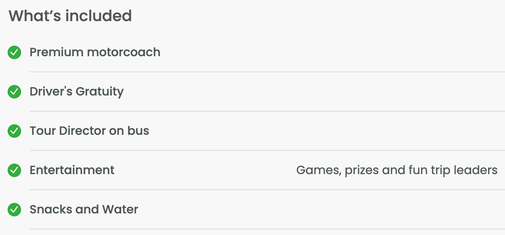This screenshot has width=505, height=235.
Task: Click the green checkmark beside Premium motorcoach
Action: [x=14, y=52]
